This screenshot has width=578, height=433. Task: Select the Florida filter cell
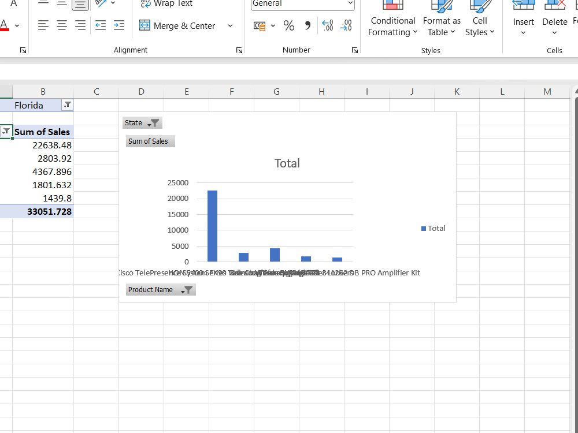[37, 105]
